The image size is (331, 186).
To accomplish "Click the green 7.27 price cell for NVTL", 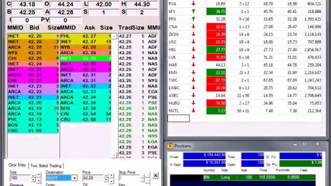I will (x=216, y=111).
